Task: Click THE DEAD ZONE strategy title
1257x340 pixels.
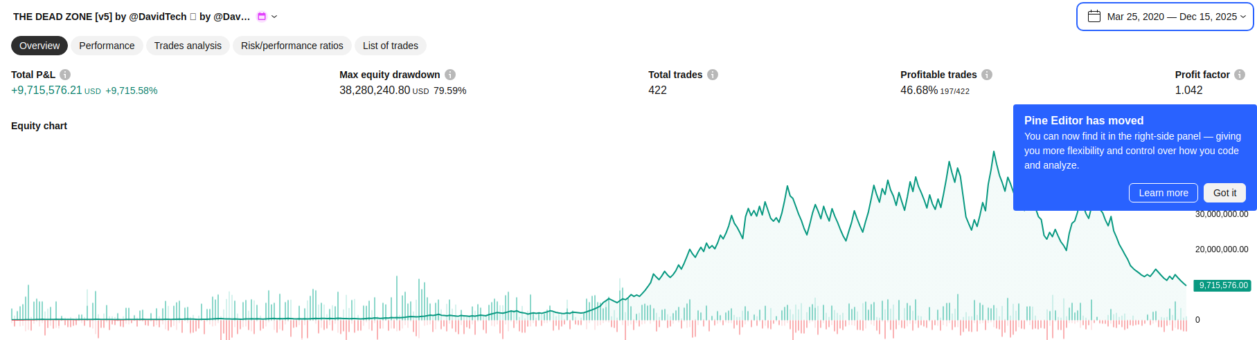Action: tap(132, 17)
